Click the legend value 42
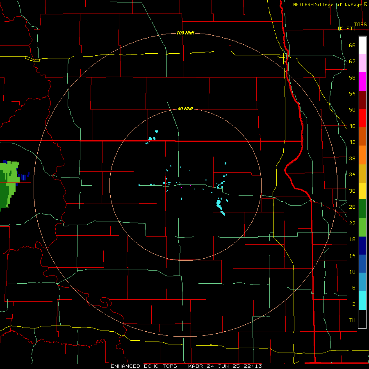Screen dimensions: 369x369 tap(352, 142)
